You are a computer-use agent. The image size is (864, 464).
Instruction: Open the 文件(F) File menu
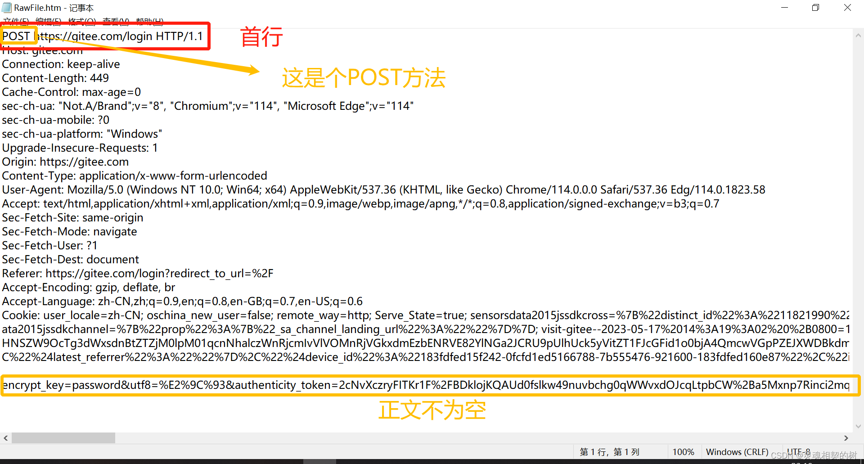pyautogui.click(x=16, y=21)
